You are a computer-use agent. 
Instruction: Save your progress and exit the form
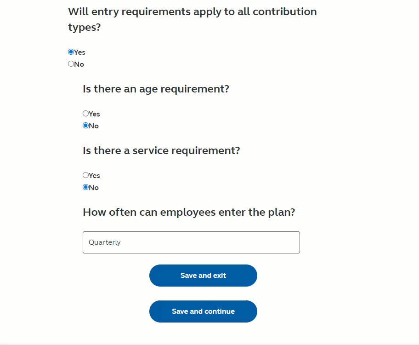tap(203, 275)
